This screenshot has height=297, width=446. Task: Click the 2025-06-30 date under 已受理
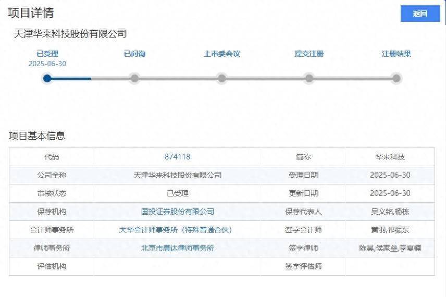[47, 64]
